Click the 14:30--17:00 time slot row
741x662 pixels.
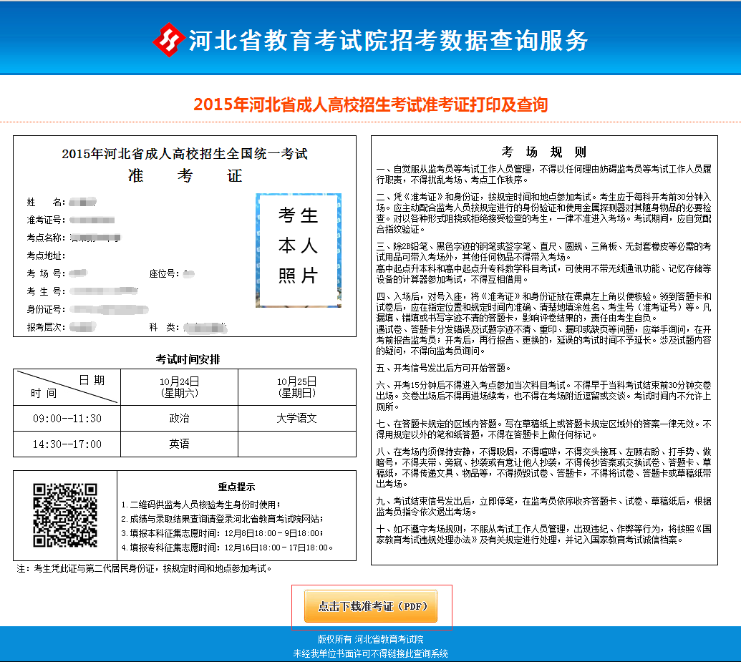(x=67, y=444)
